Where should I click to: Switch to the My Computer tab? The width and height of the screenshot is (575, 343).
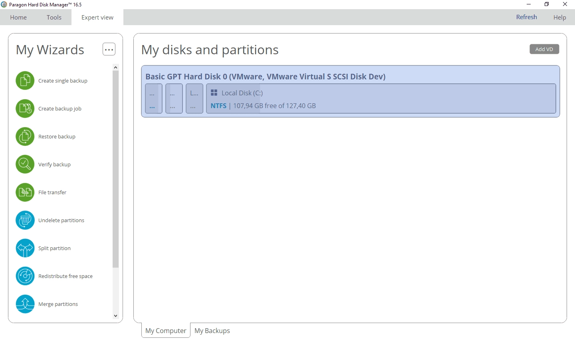166,331
